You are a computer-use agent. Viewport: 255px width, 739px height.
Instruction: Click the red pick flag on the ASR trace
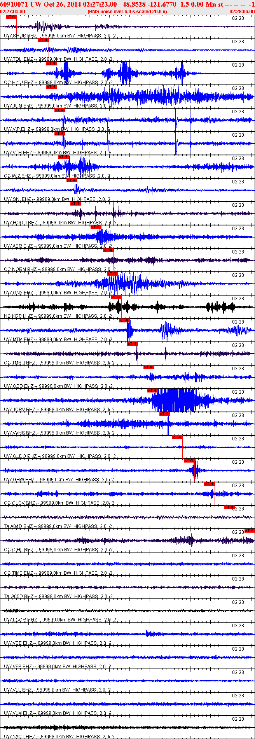click(96, 227)
